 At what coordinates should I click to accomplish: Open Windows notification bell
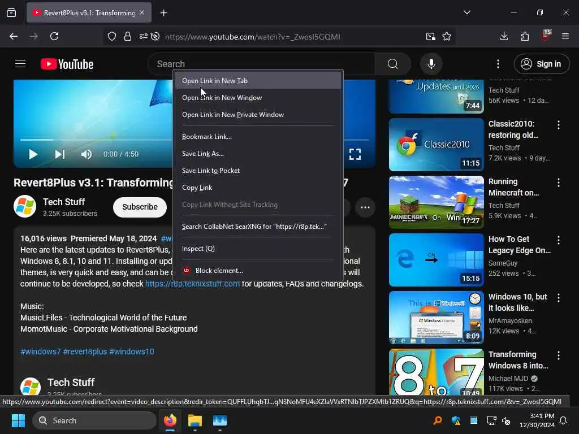(564, 420)
